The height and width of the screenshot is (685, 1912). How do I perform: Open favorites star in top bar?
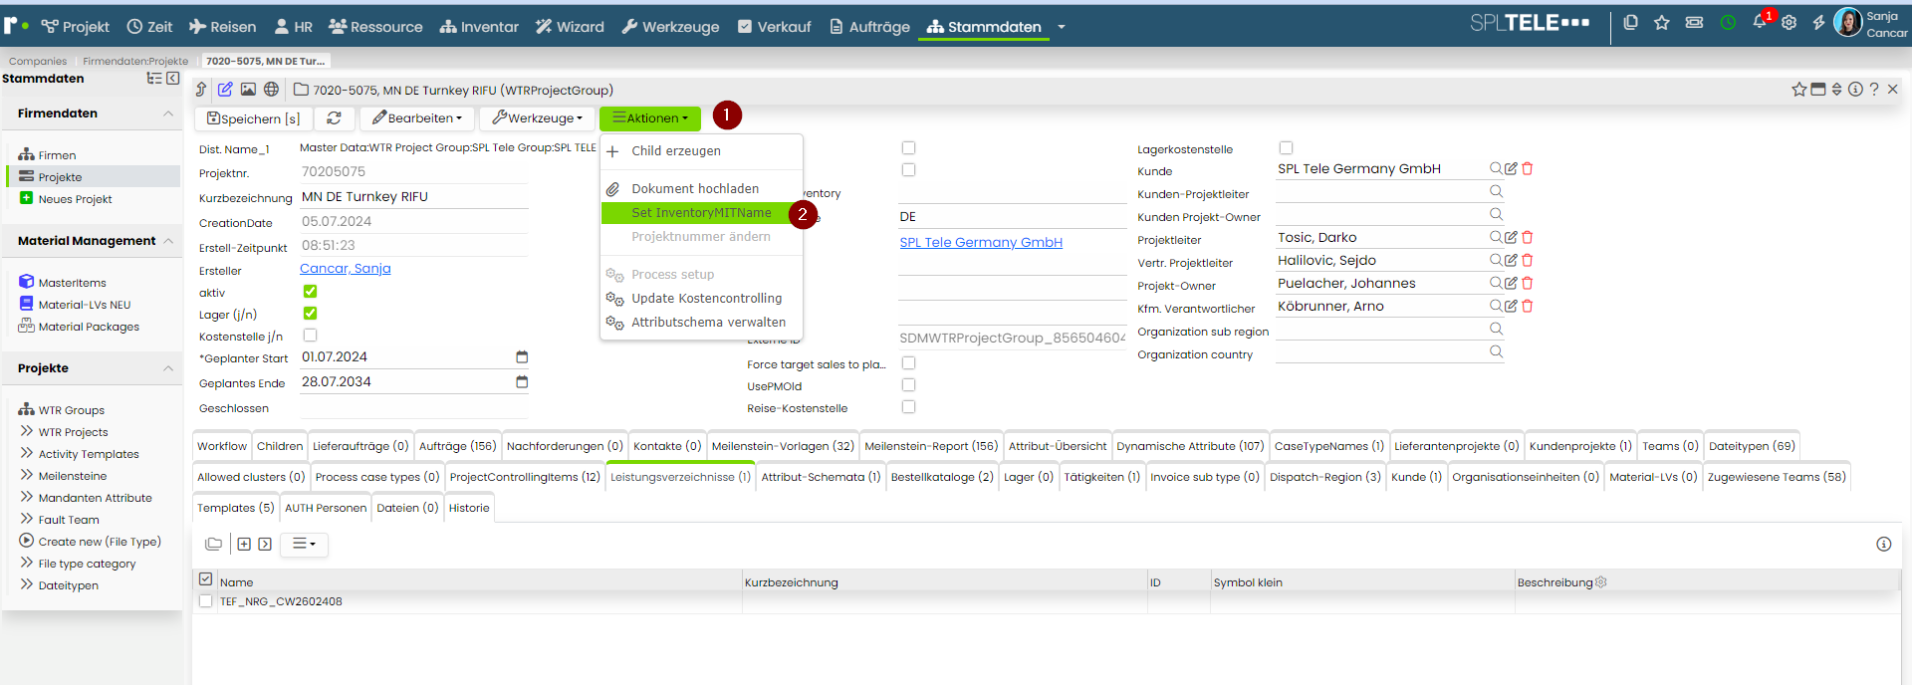1662,22
